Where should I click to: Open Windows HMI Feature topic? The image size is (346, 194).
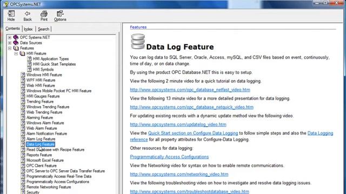[44, 75]
